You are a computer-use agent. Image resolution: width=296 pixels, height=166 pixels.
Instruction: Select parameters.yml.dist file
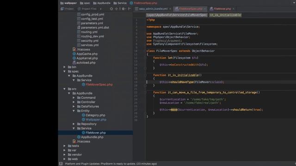pos(95,28)
